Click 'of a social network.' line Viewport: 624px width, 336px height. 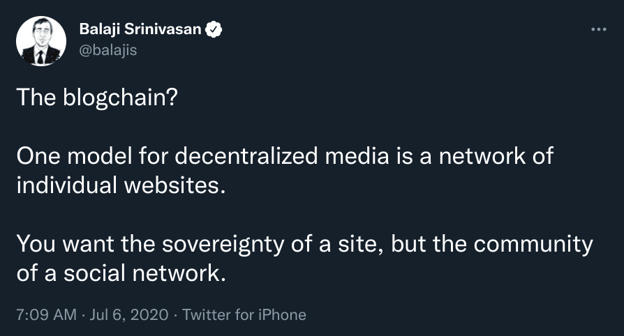pos(121,273)
